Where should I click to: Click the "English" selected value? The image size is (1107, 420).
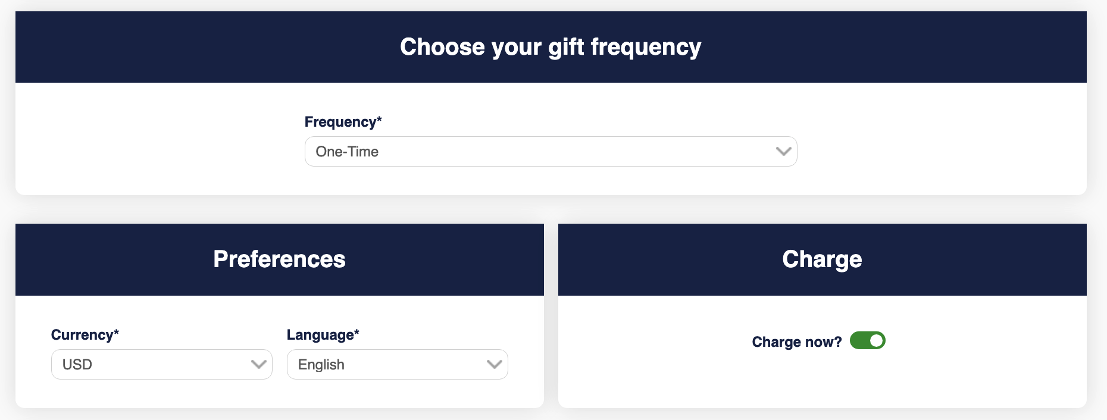click(321, 365)
